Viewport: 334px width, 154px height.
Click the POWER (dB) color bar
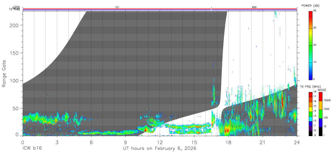[311, 45]
